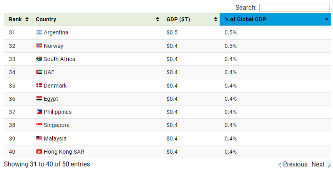Click the Norway flag icon
Image resolution: width=333 pixels, height=175 pixels.
(39, 46)
